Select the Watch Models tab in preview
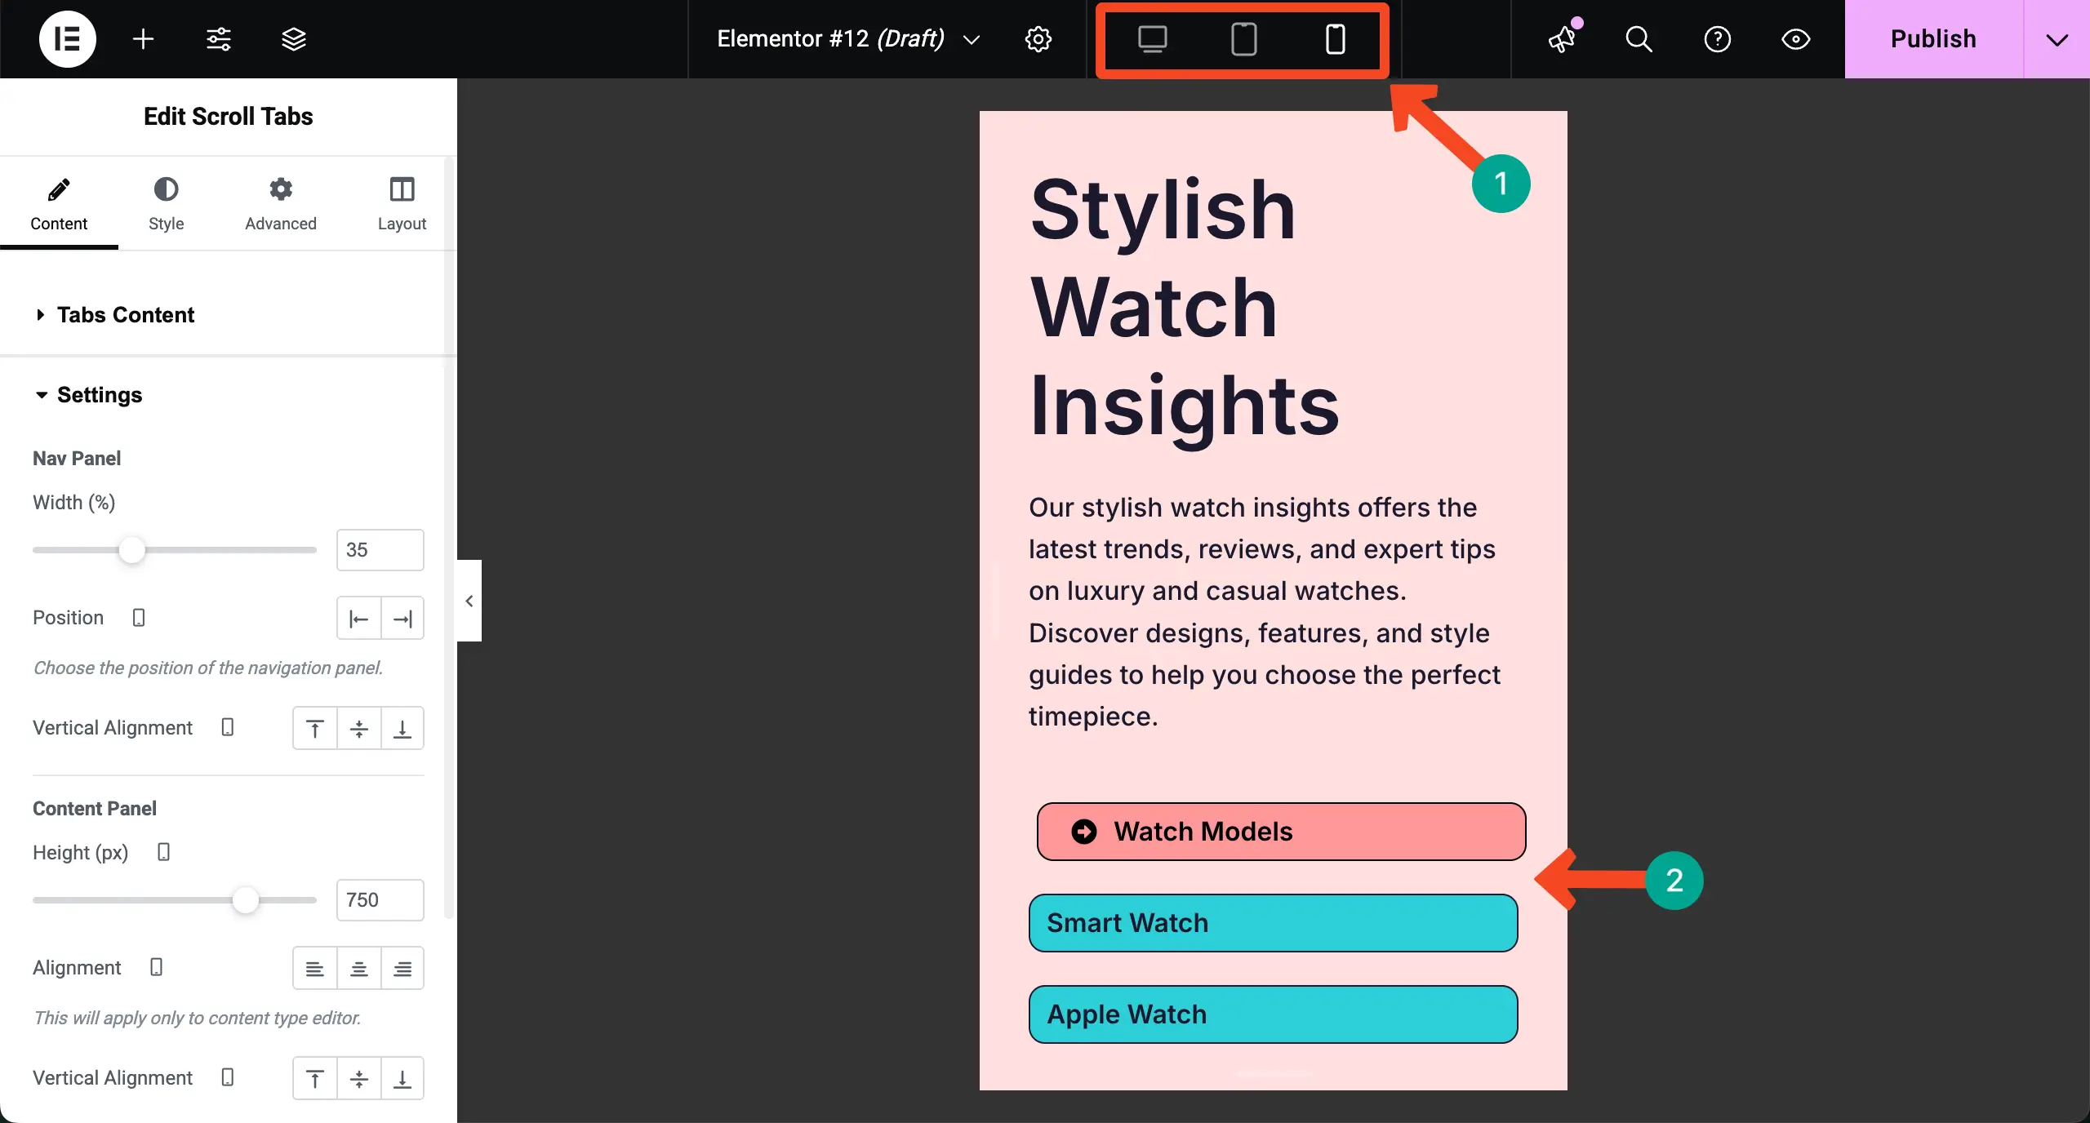 pos(1281,832)
